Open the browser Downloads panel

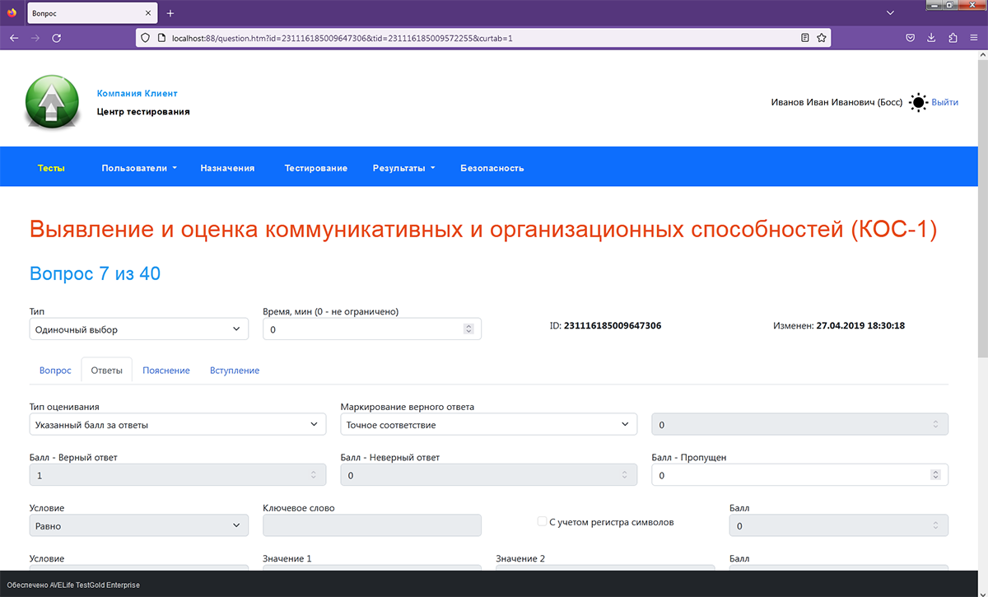click(931, 37)
